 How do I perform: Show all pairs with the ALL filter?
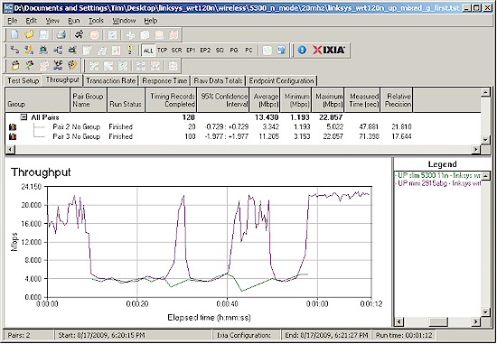click(148, 51)
